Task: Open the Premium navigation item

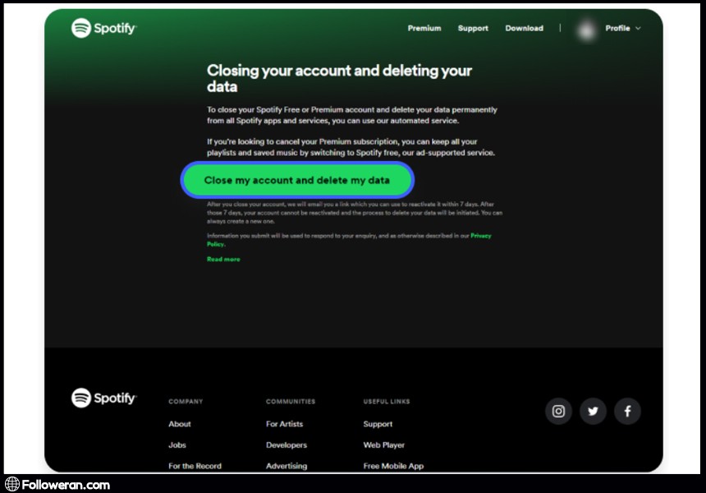Action: [424, 29]
